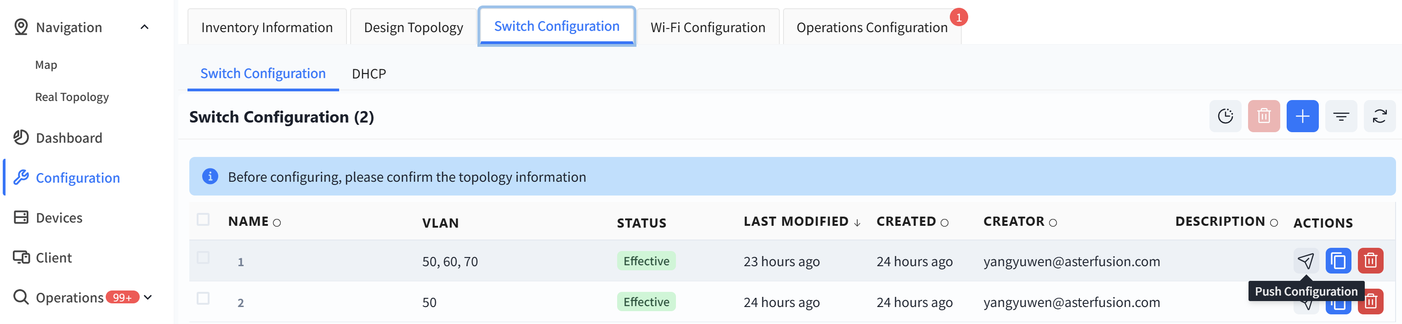Image resolution: width=1402 pixels, height=324 pixels.
Task: Push configuration for row 1
Action: click(x=1306, y=261)
